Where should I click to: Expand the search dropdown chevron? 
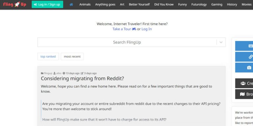(x=221, y=42)
